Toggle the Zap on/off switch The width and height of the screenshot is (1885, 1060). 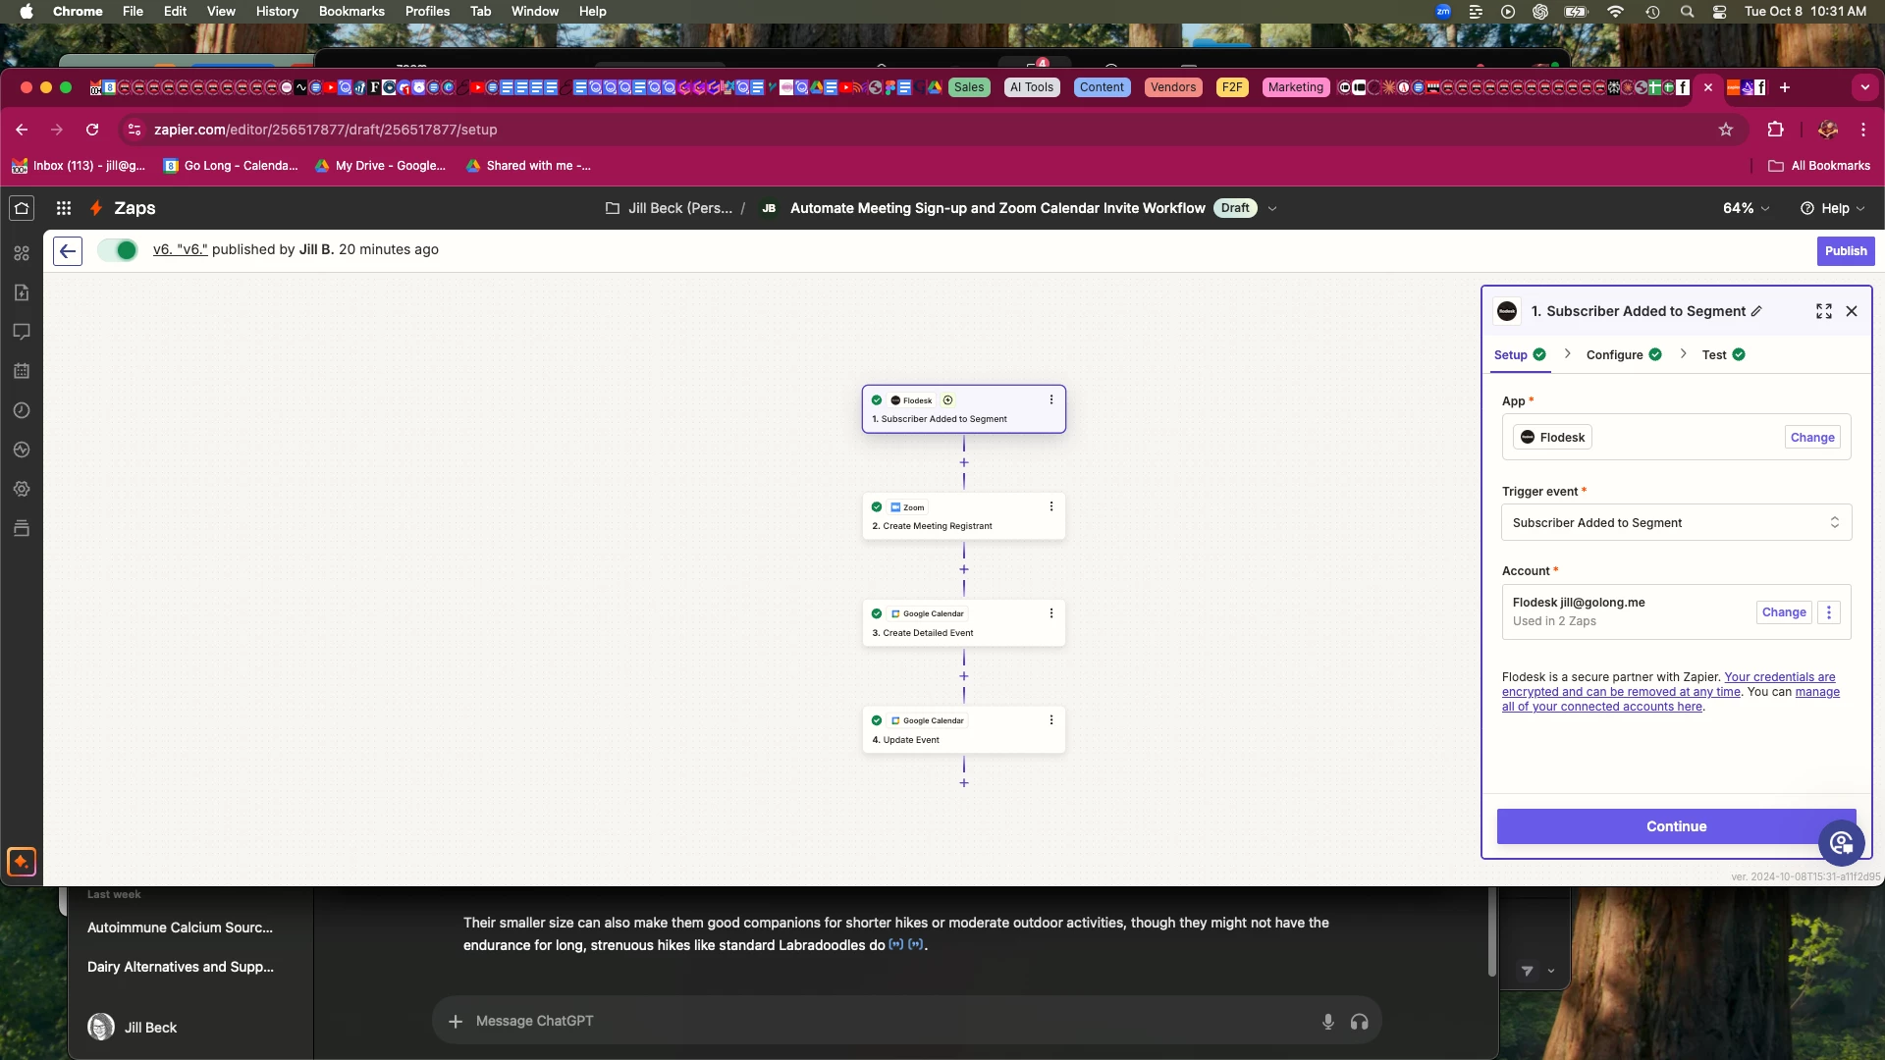(118, 250)
